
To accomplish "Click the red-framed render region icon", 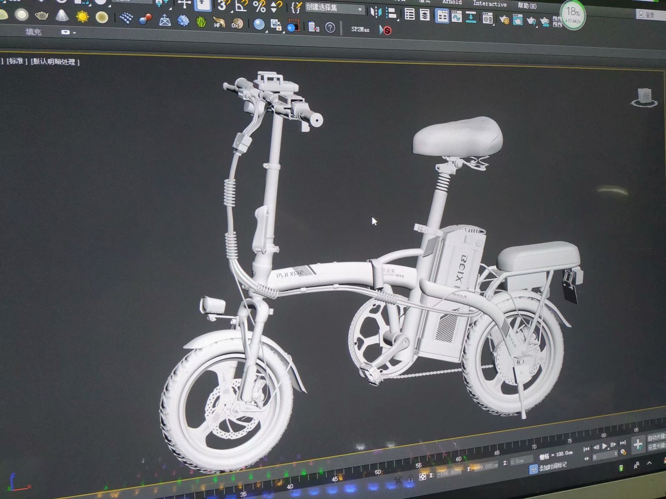I will coord(293,26).
